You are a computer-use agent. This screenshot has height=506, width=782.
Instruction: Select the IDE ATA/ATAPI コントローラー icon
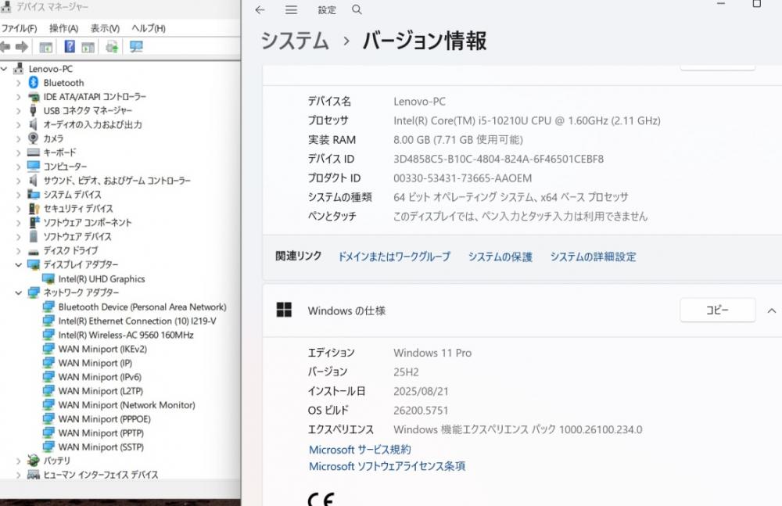point(34,96)
